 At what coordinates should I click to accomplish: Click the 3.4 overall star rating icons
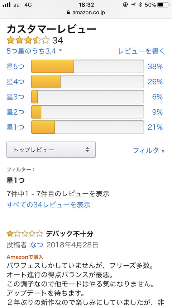pyautogui.click(x=28, y=40)
